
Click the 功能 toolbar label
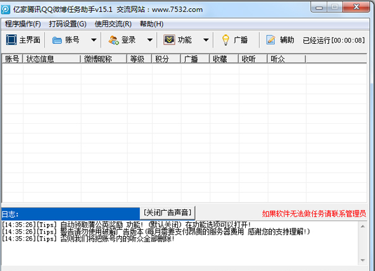[184, 40]
